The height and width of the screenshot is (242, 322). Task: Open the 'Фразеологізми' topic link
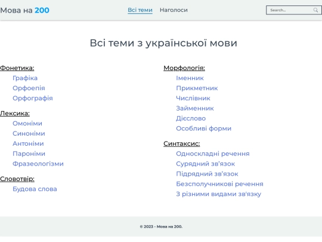pos(38,164)
